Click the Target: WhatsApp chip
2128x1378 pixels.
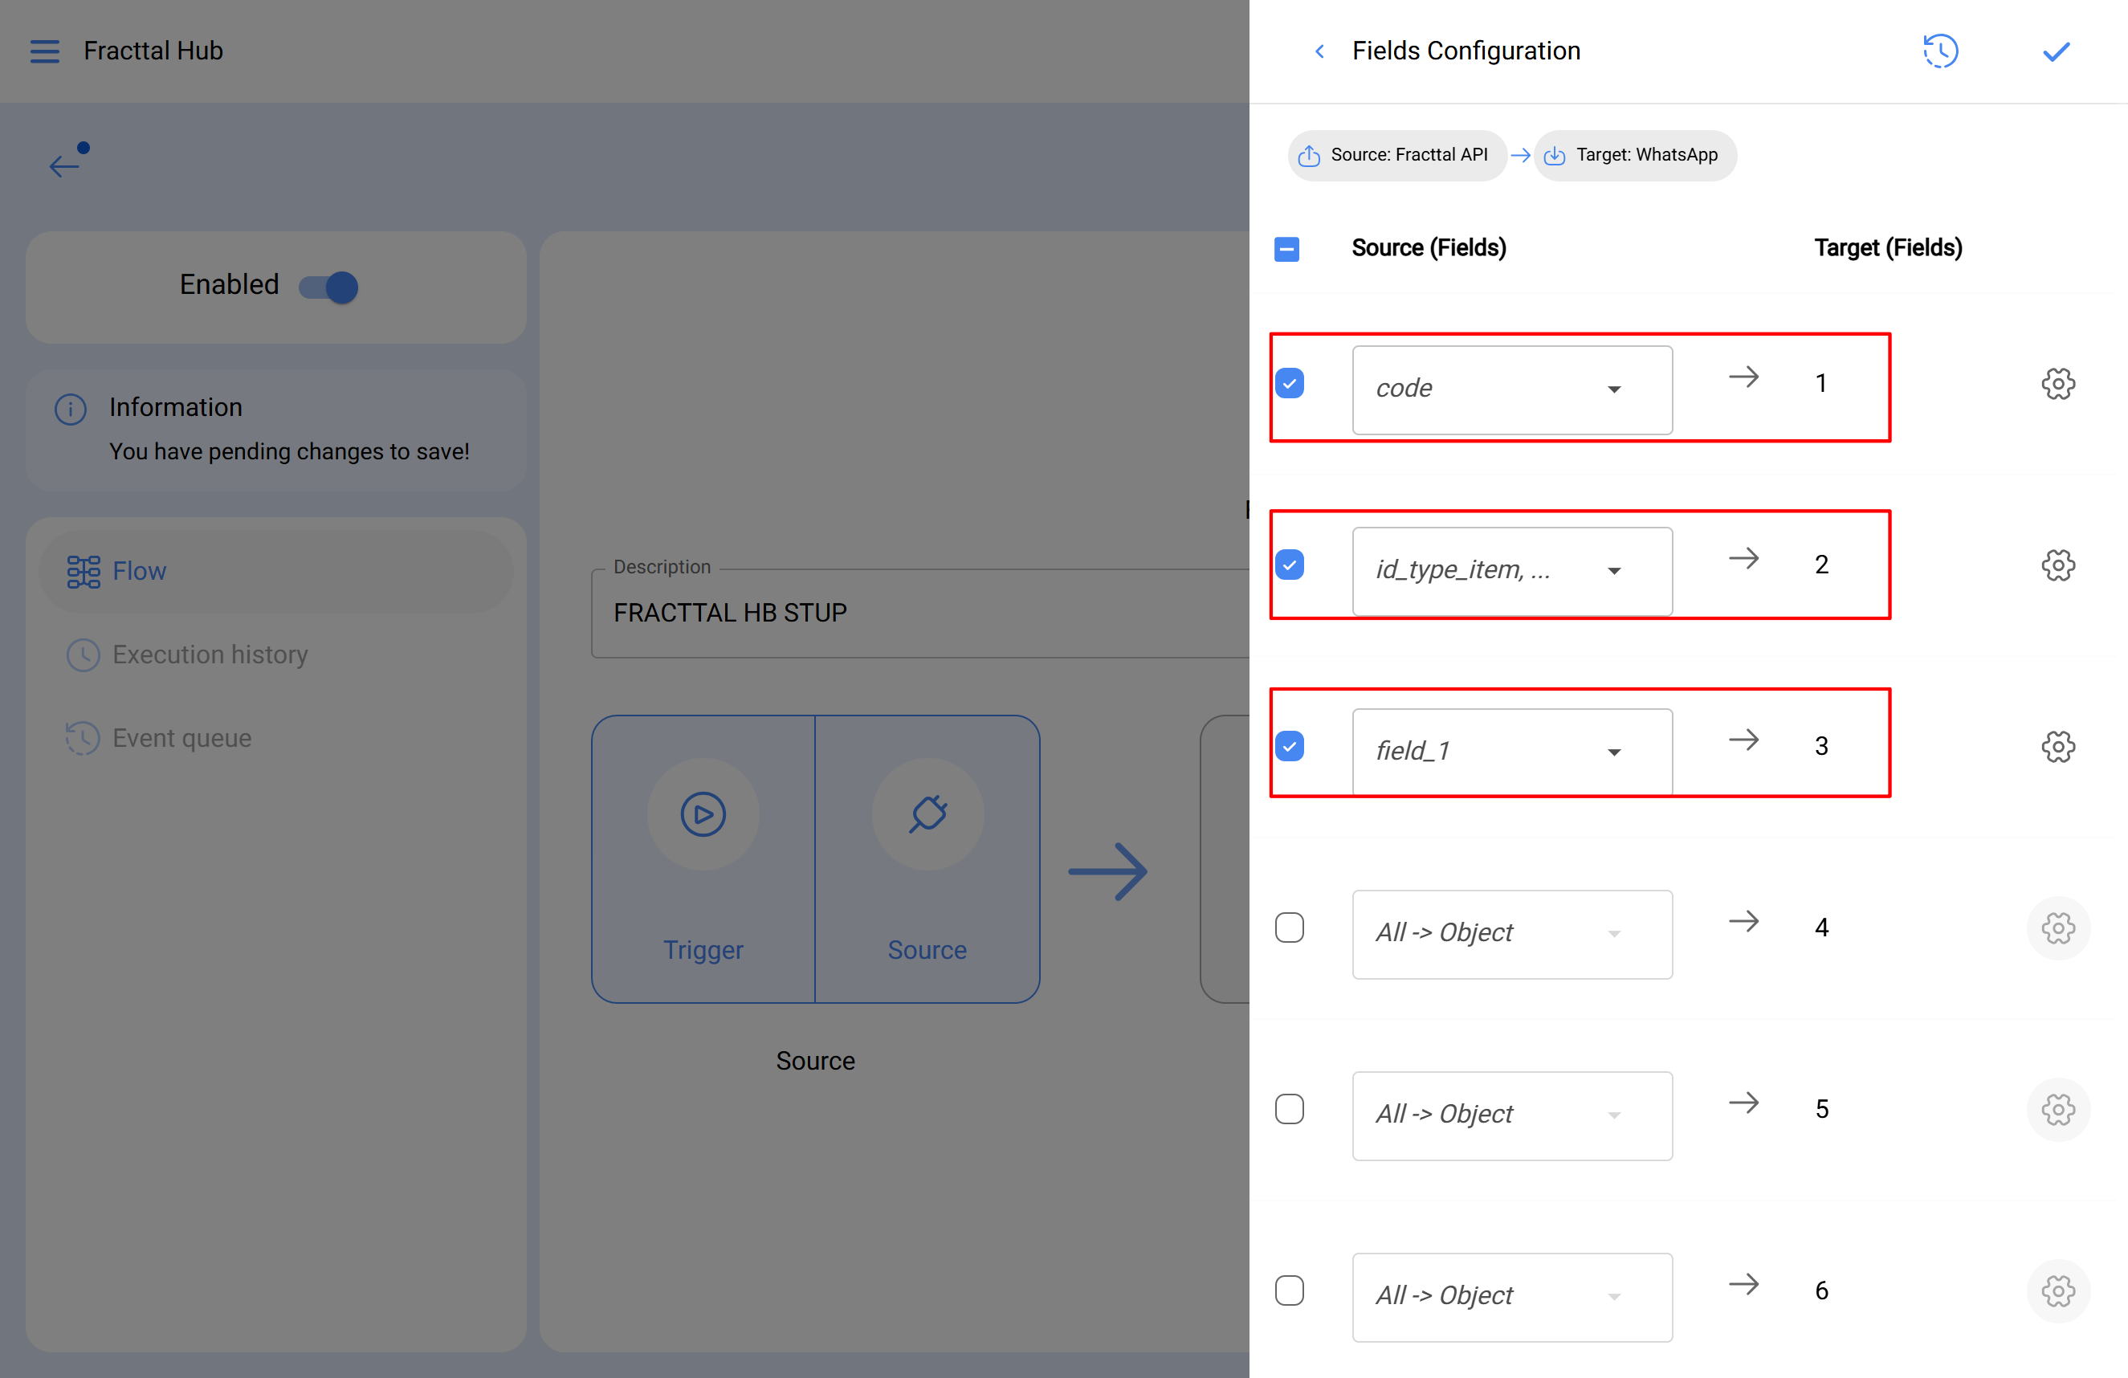click(1635, 155)
